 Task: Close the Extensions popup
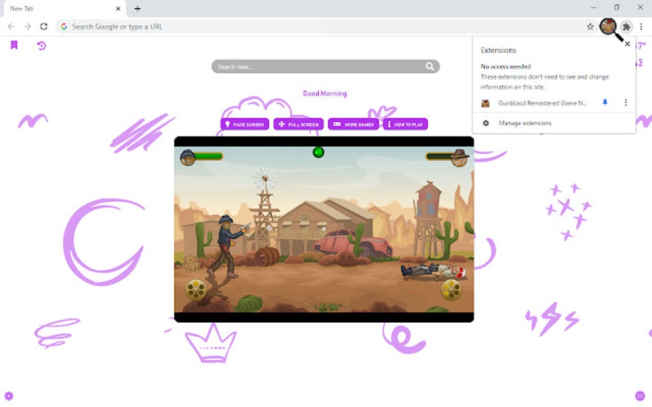tap(628, 43)
